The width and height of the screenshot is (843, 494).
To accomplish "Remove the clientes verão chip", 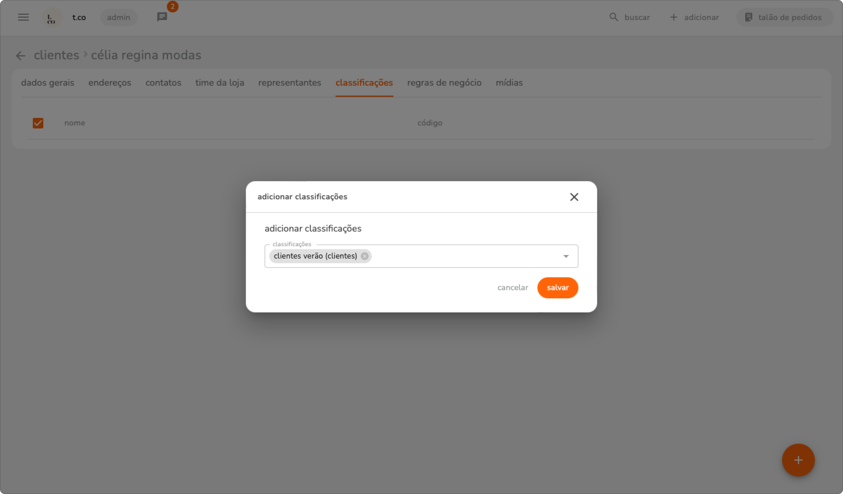I will coord(365,256).
